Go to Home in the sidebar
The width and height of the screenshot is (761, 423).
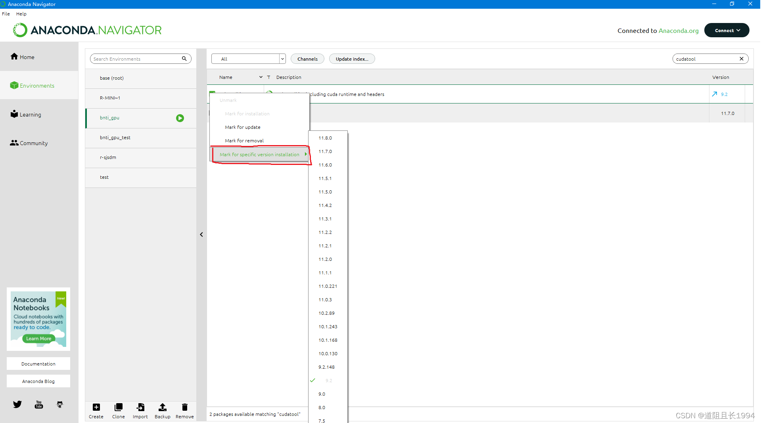coord(23,57)
